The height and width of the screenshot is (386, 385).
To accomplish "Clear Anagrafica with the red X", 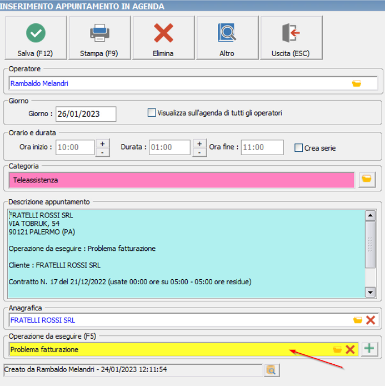I will tap(371, 320).
